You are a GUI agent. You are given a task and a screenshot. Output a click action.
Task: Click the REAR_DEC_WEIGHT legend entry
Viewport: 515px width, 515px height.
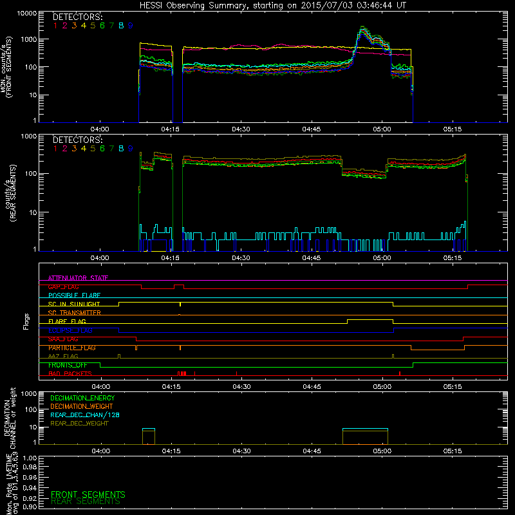coord(79,424)
